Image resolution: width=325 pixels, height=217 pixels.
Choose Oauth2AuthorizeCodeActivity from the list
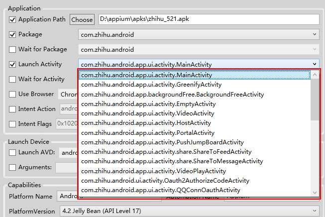(195, 181)
